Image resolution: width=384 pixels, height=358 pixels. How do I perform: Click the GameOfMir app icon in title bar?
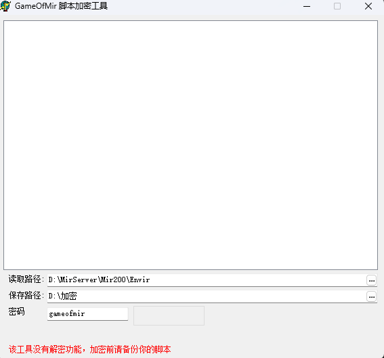click(x=5, y=6)
